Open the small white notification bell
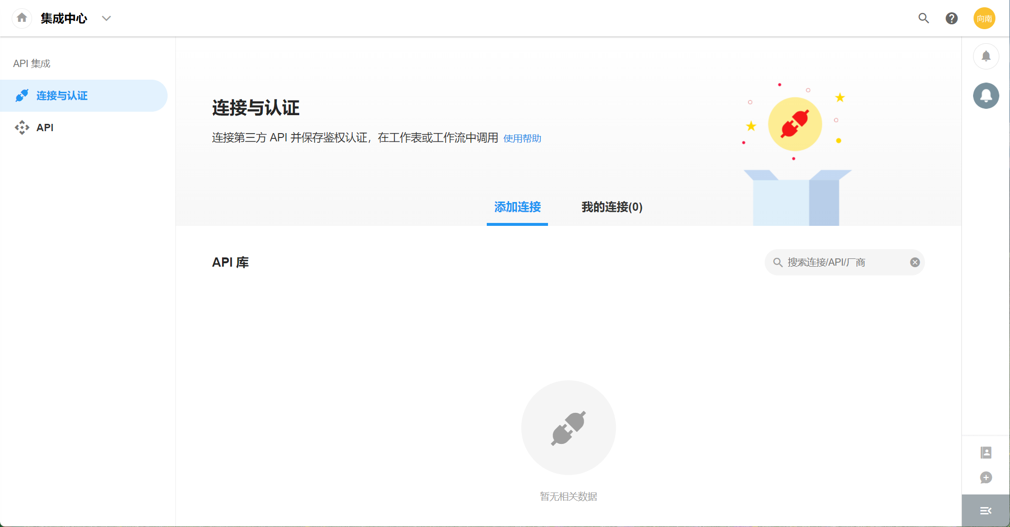1010x527 pixels. (x=986, y=56)
